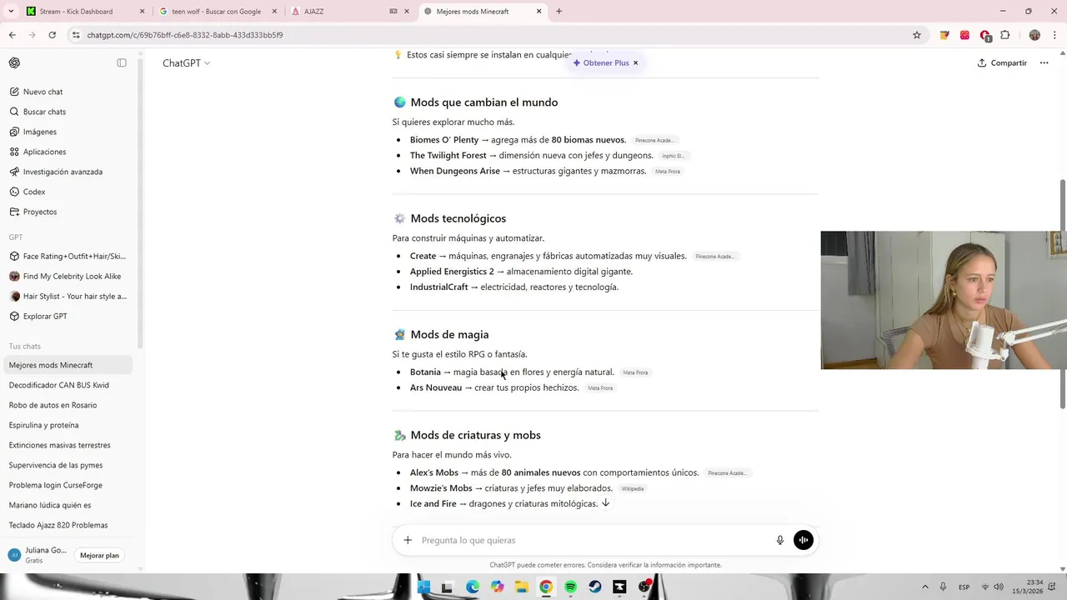Open the three-dots conversation options menu
The image size is (1067, 600).
pos(1044,63)
